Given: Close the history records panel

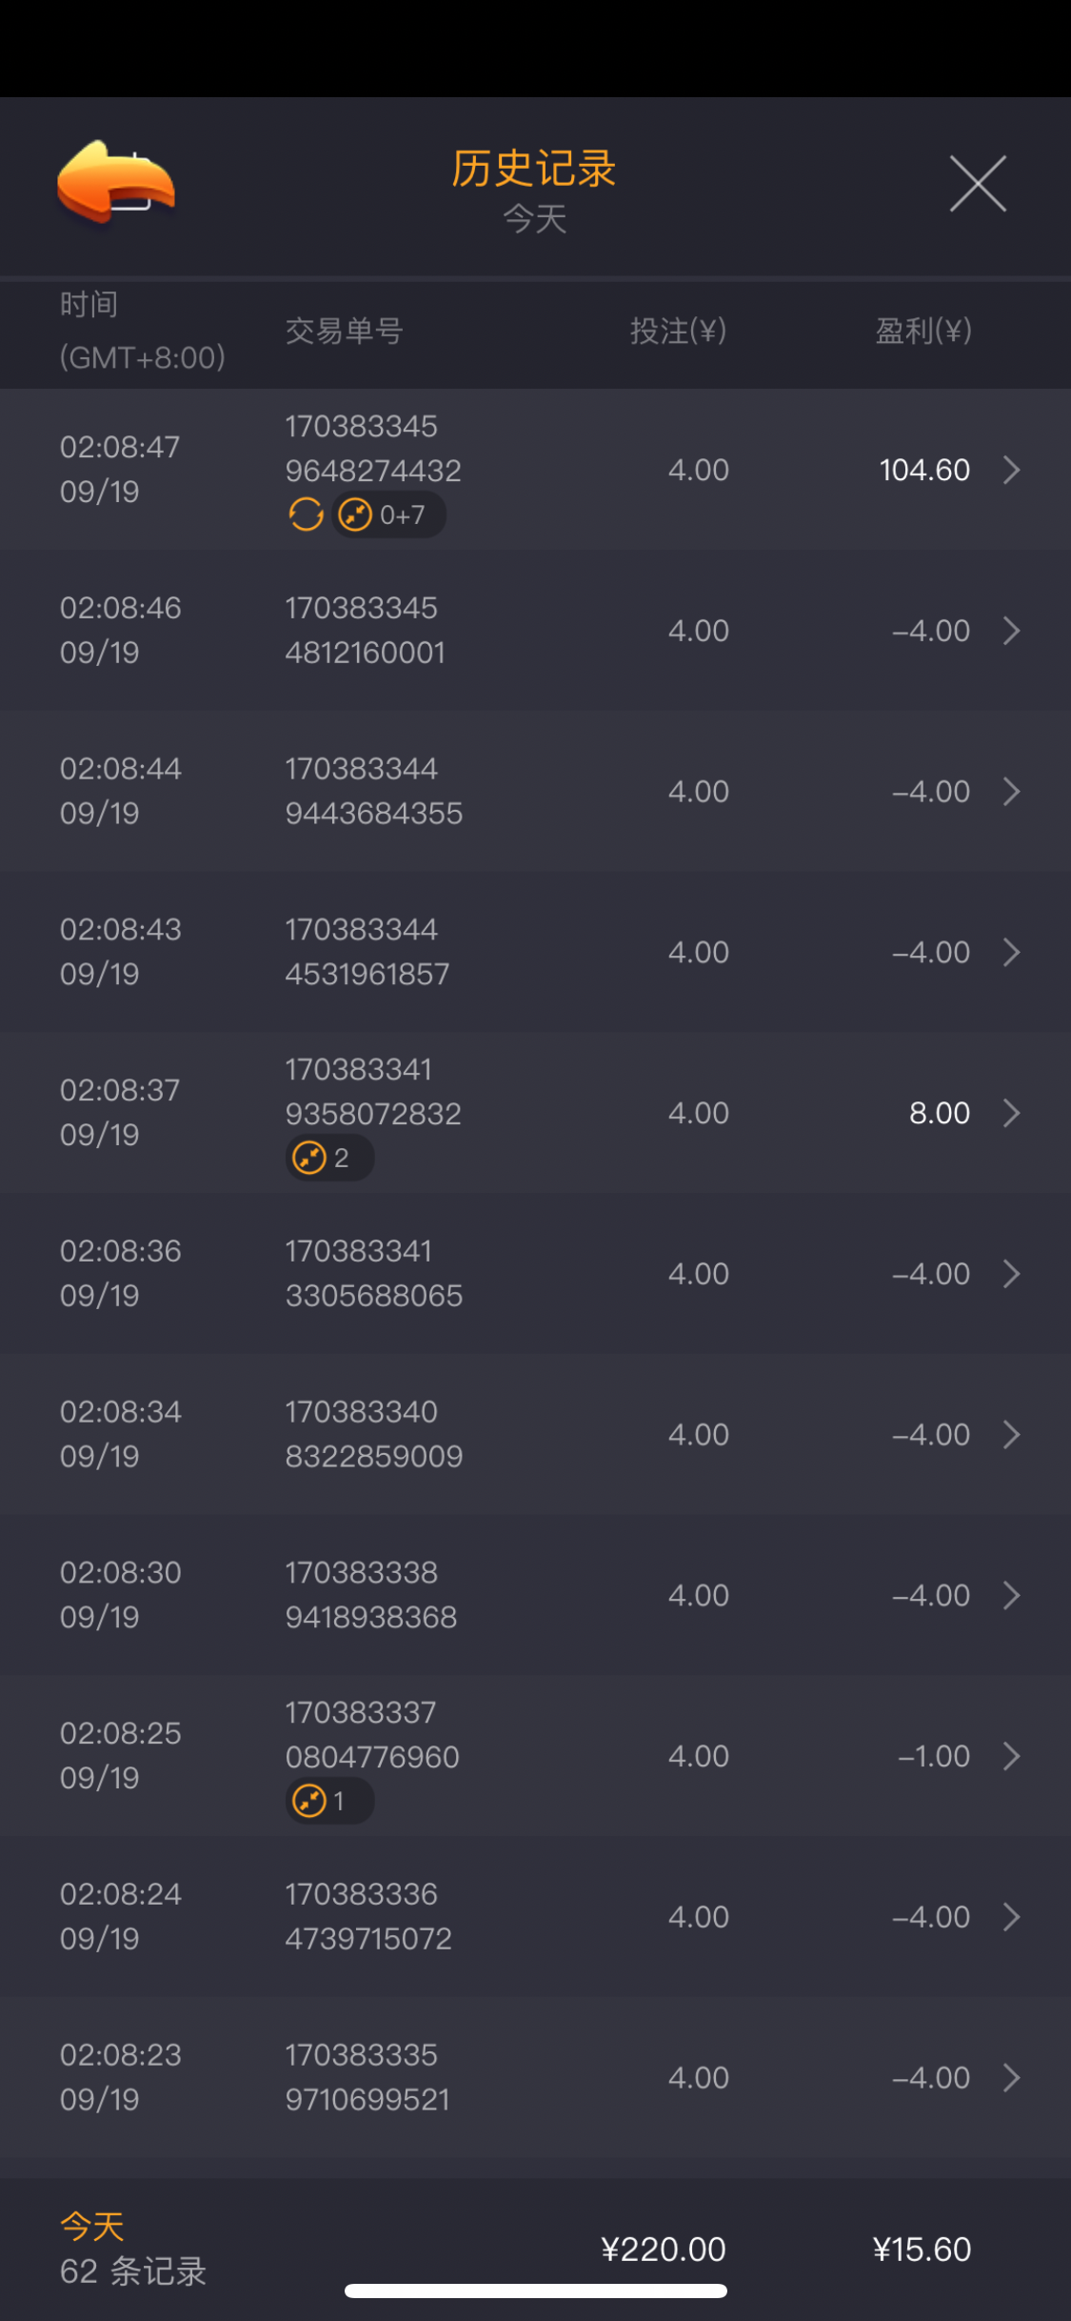Looking at the screenshot, I should click(978, 183).
